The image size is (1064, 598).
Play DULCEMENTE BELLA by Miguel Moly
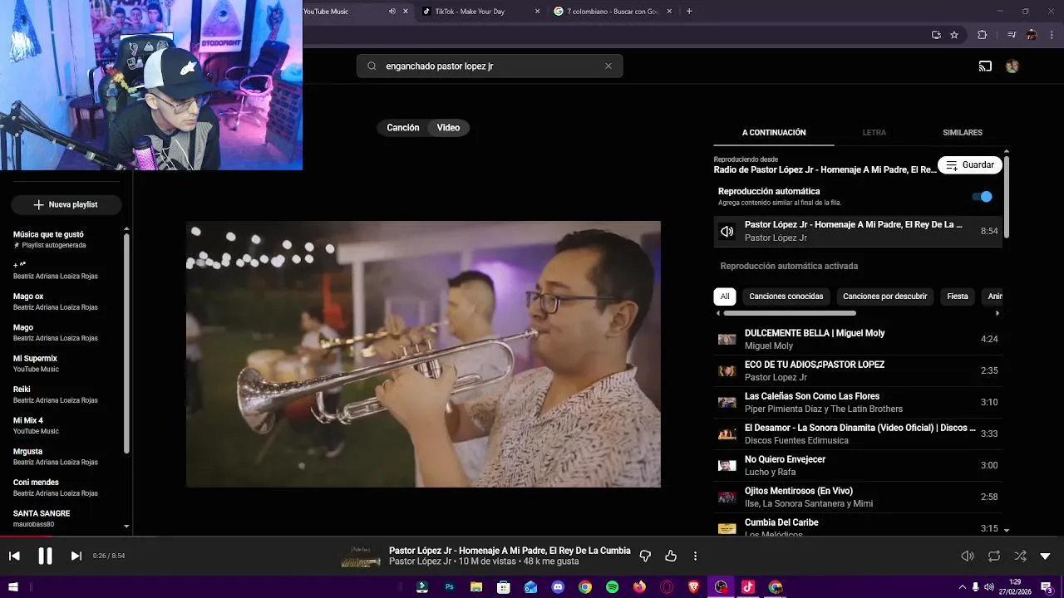858,339
